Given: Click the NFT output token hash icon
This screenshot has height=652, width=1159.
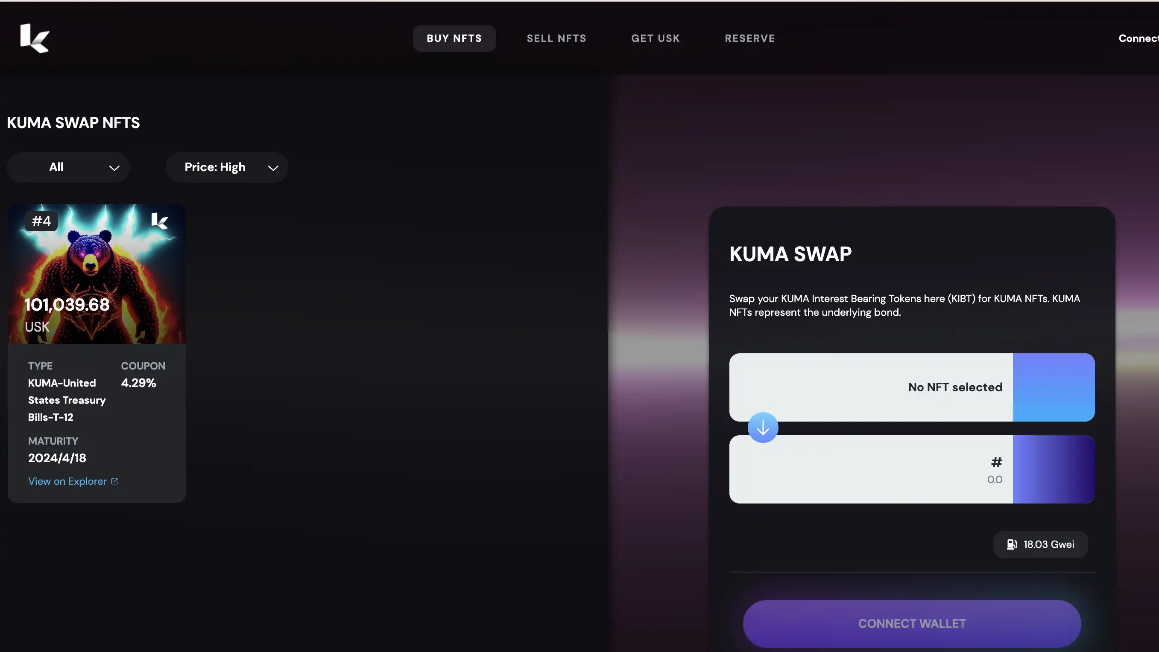Looking at the screenshot, I should 996,461.
